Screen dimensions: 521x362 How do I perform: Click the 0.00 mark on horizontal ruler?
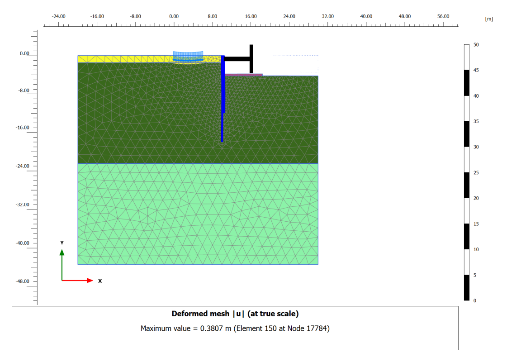(174, 16)
